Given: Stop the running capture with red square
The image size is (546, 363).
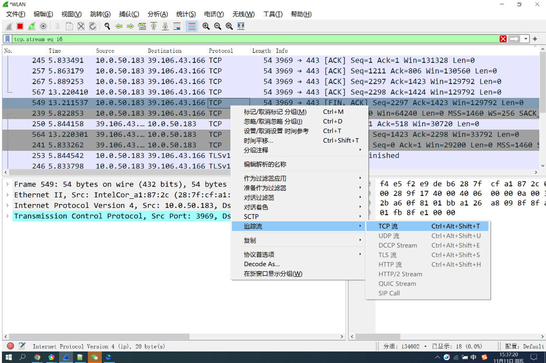Looking at the screenshot, I should point(20,26).
